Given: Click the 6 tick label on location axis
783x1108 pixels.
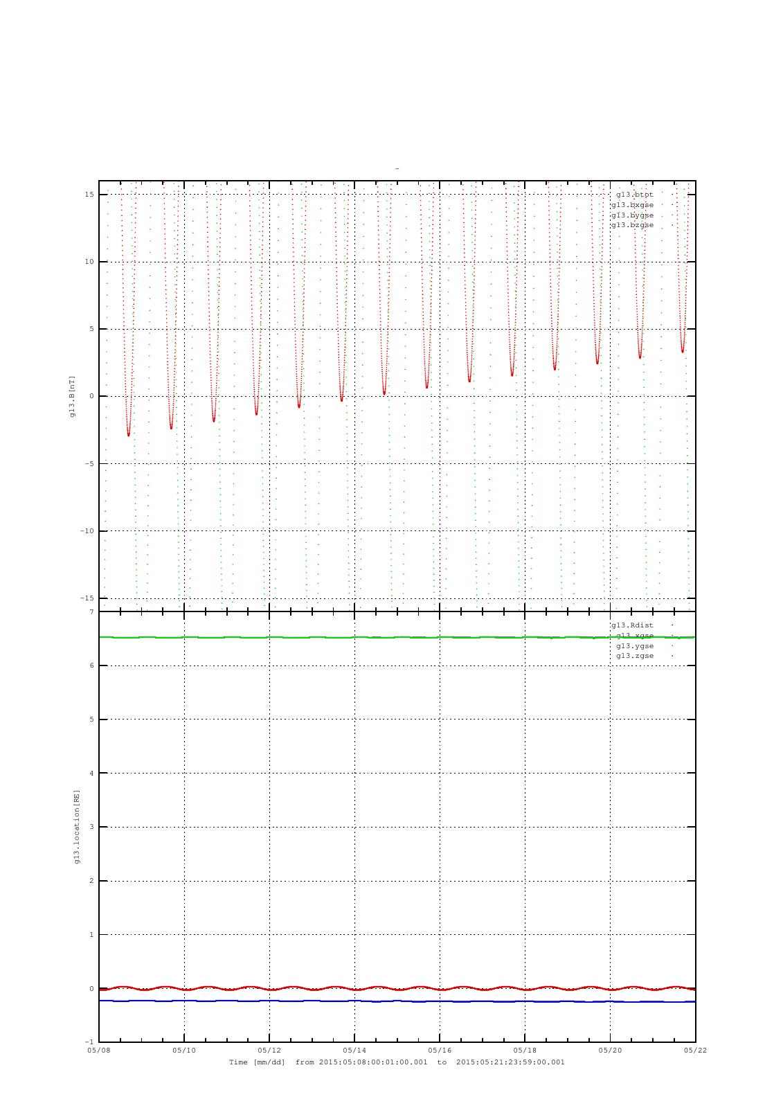Looking at the screenshot, I should click(x=91, y=665).
